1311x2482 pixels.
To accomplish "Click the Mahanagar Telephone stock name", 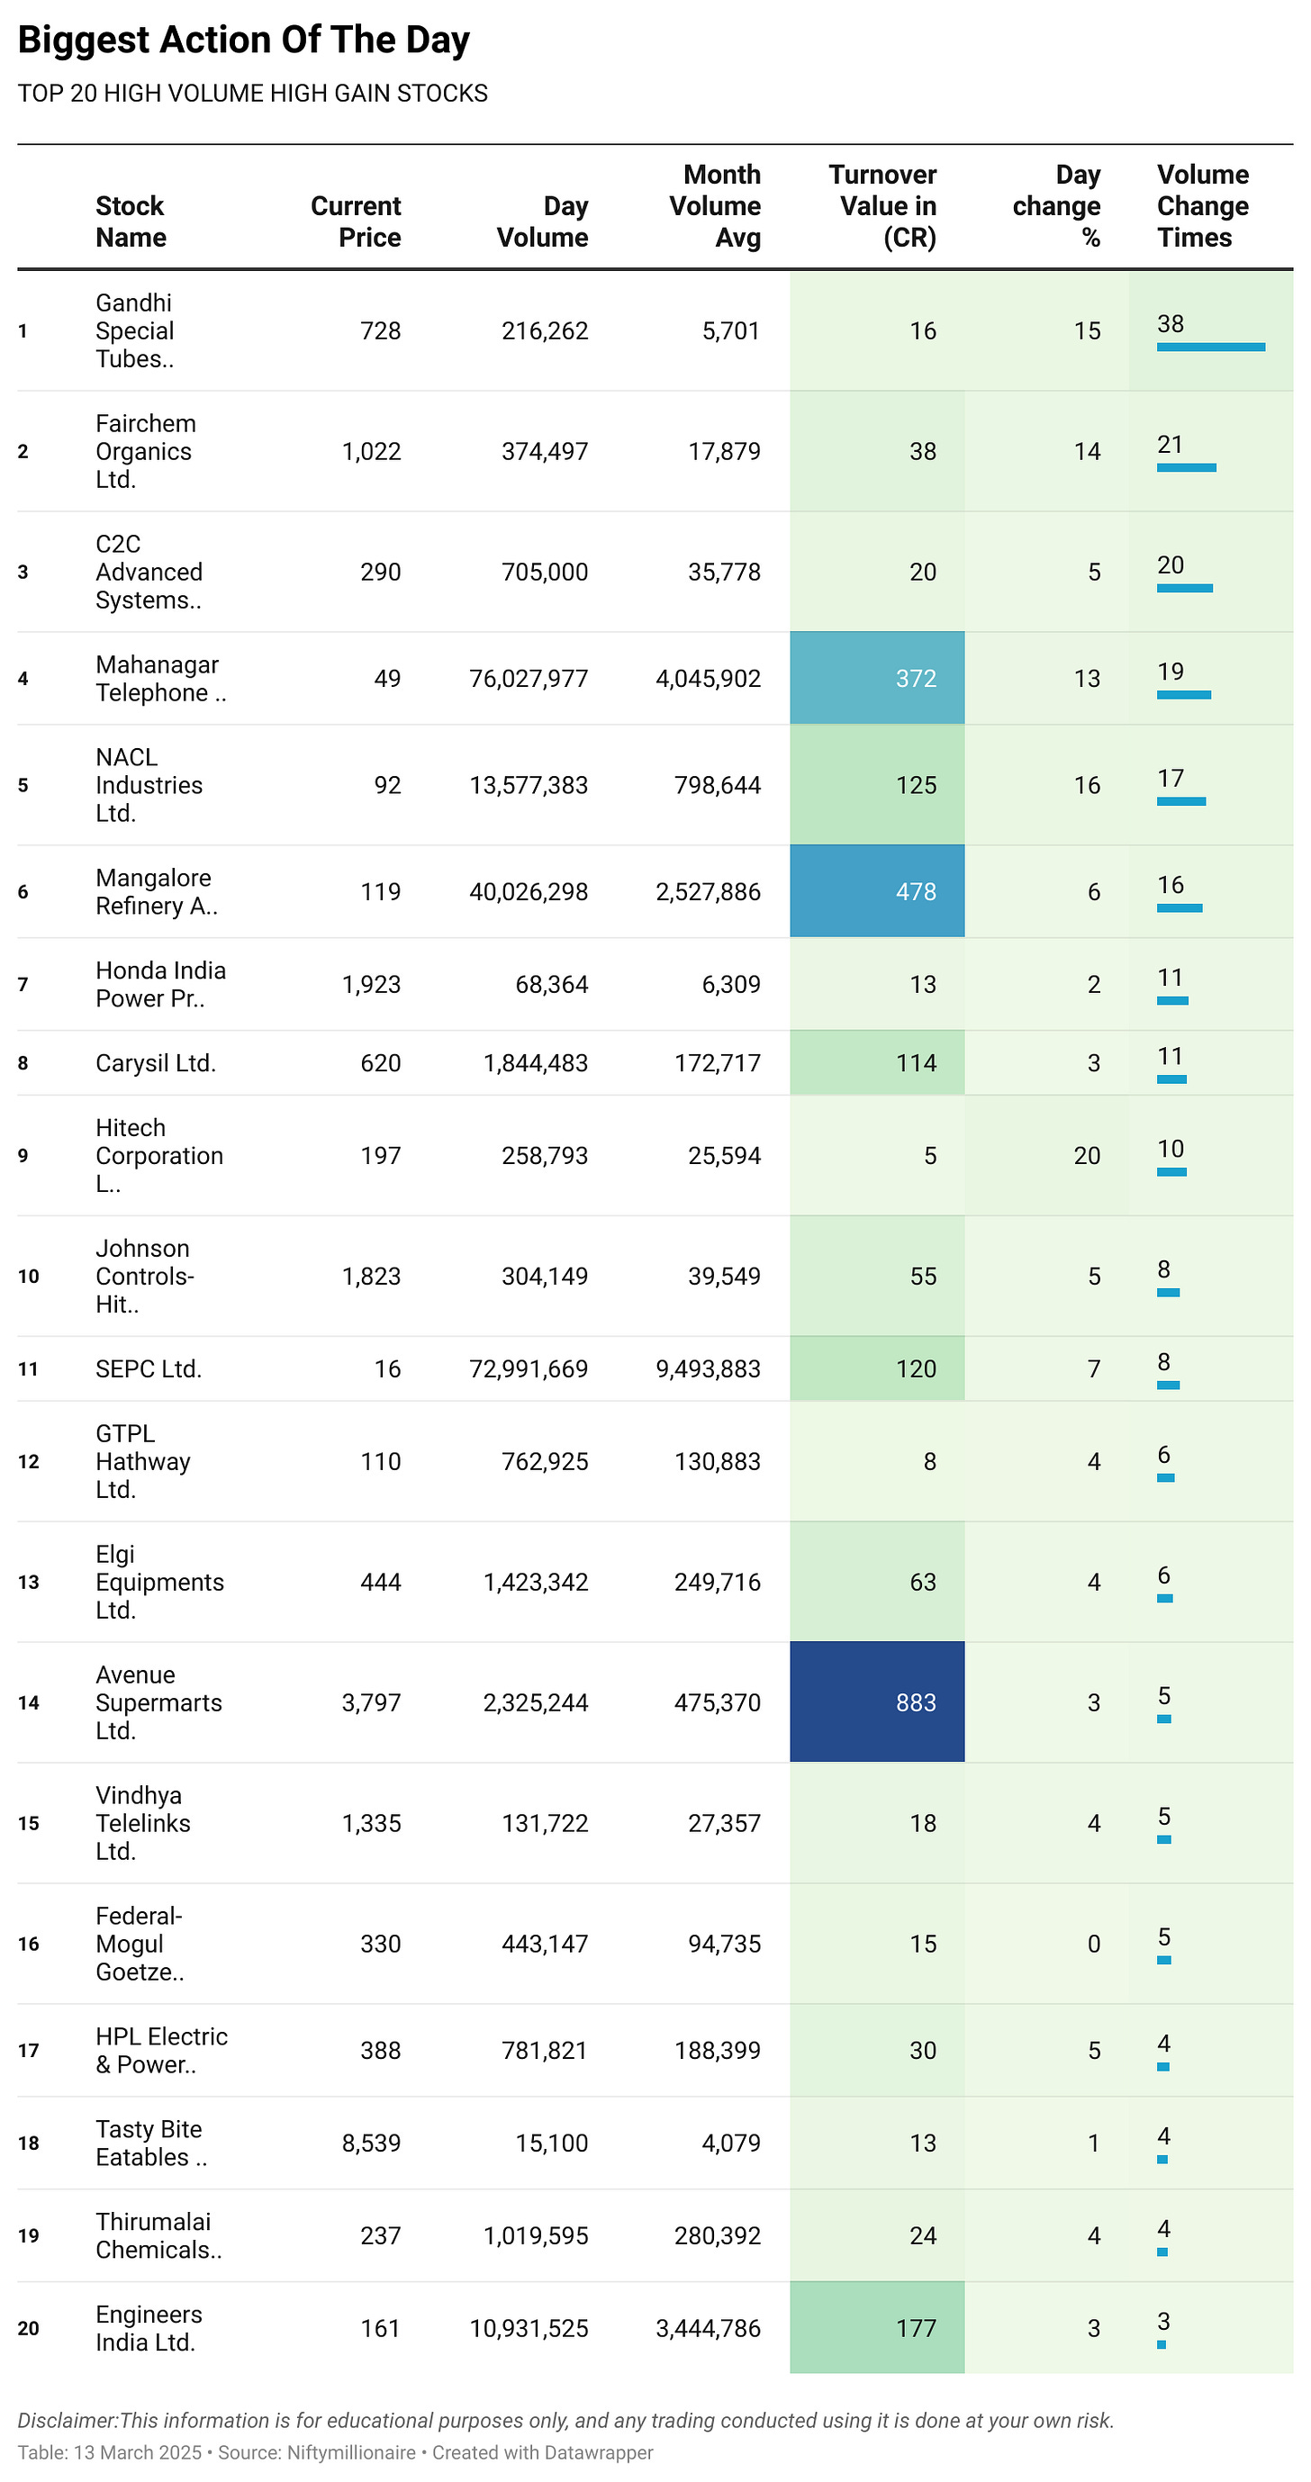I will pos(161,678).
